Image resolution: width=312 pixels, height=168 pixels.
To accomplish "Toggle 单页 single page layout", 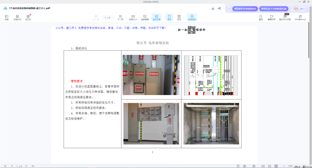I will [x=169, y=17].
